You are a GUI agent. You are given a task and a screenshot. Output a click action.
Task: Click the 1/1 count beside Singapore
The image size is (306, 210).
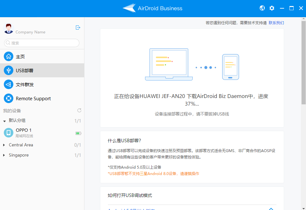(78, 155)
